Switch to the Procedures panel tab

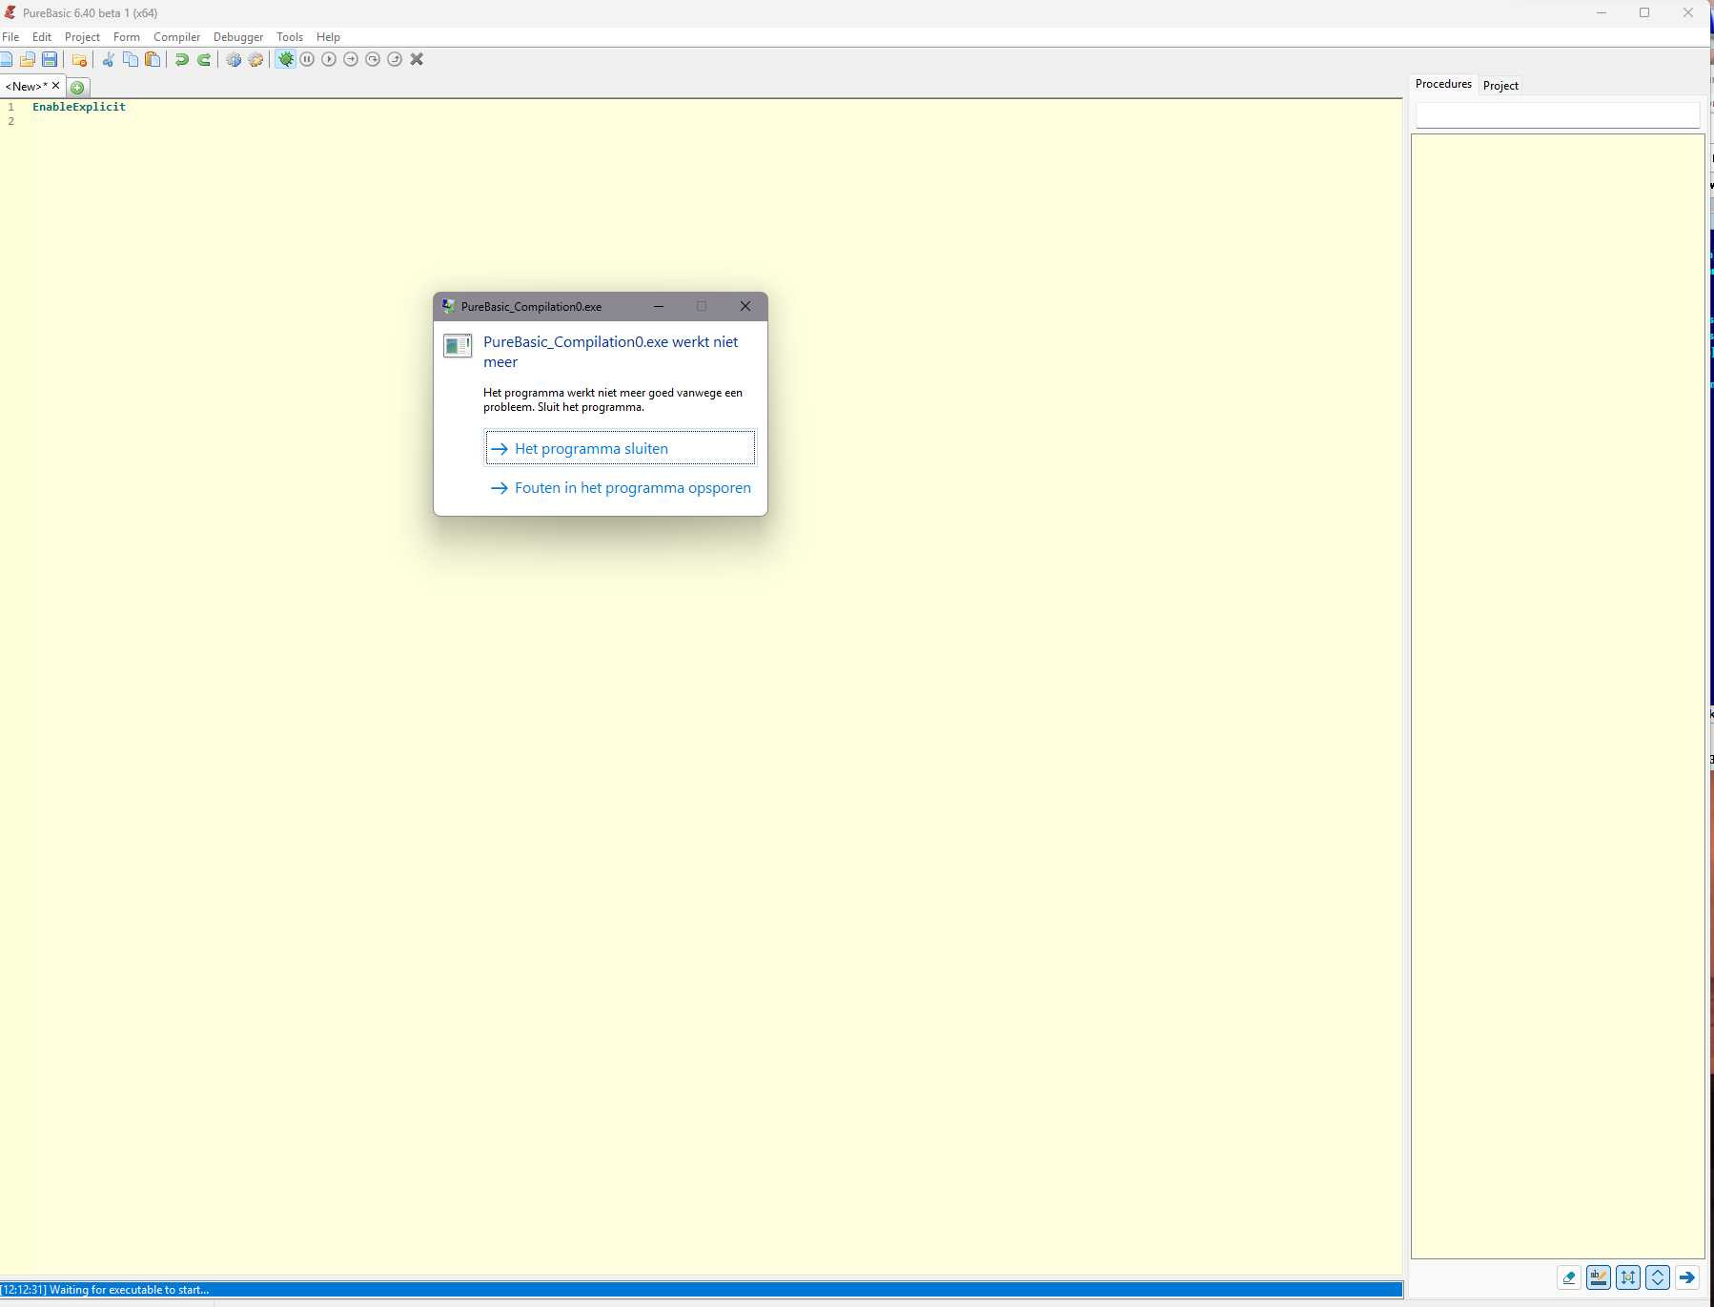click(1443, 84)
